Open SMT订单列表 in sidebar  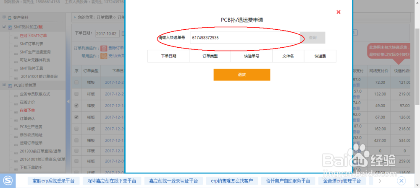pyautogui.click(x=31, y=44)
